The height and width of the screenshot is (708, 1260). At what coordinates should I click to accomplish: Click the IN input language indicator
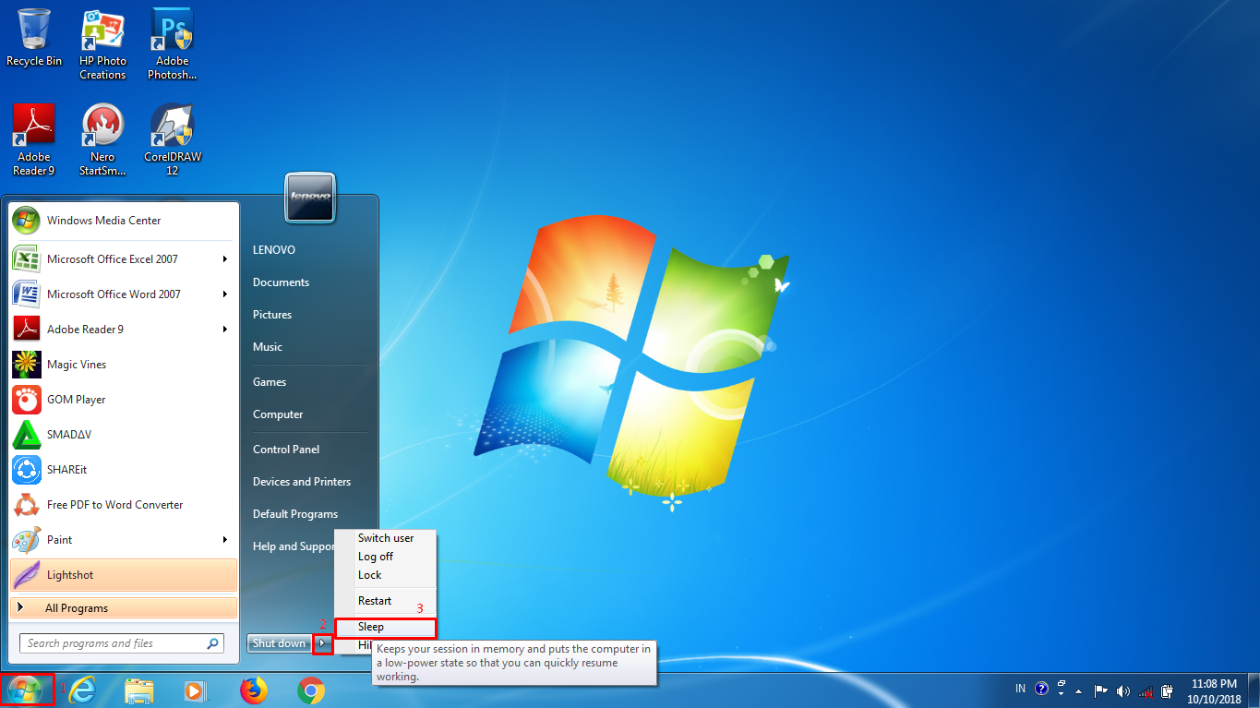(x=1020, y=689)
